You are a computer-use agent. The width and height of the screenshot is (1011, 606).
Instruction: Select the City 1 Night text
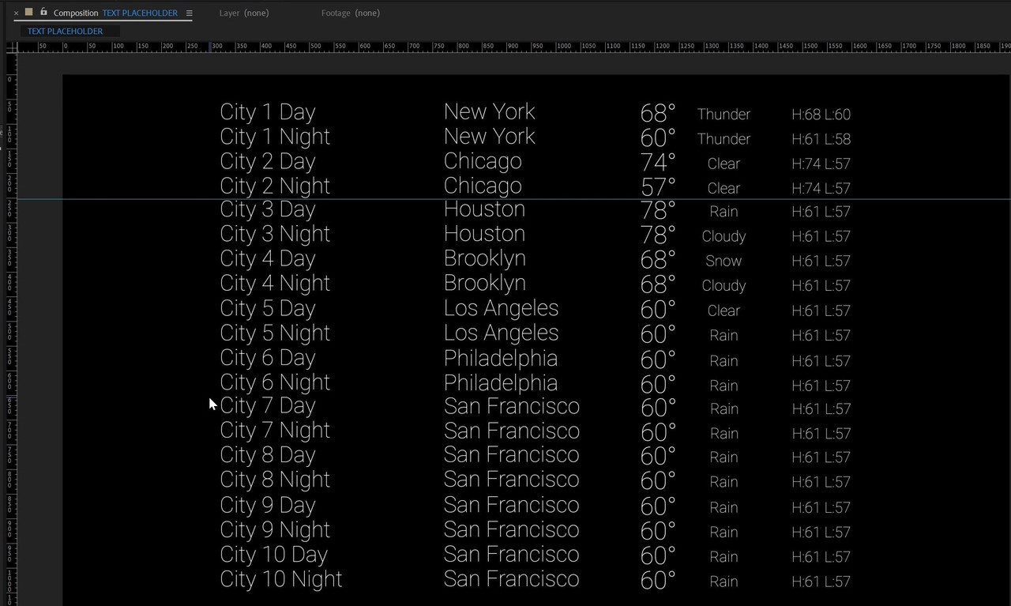pos(275,137)
